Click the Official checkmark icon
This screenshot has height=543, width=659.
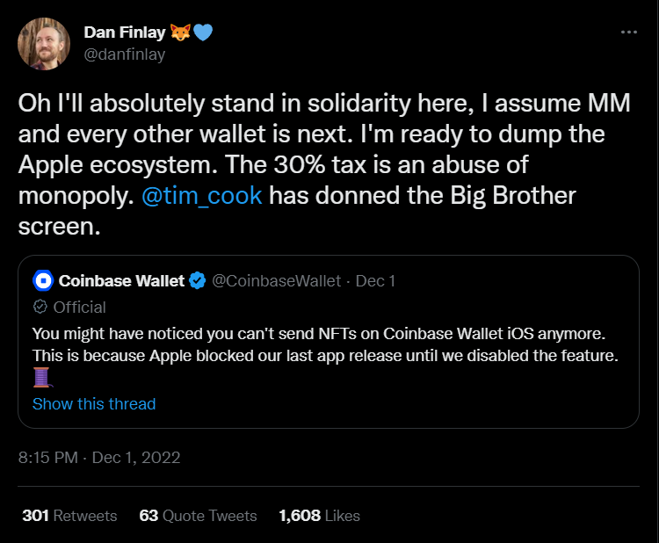(40, 308)
